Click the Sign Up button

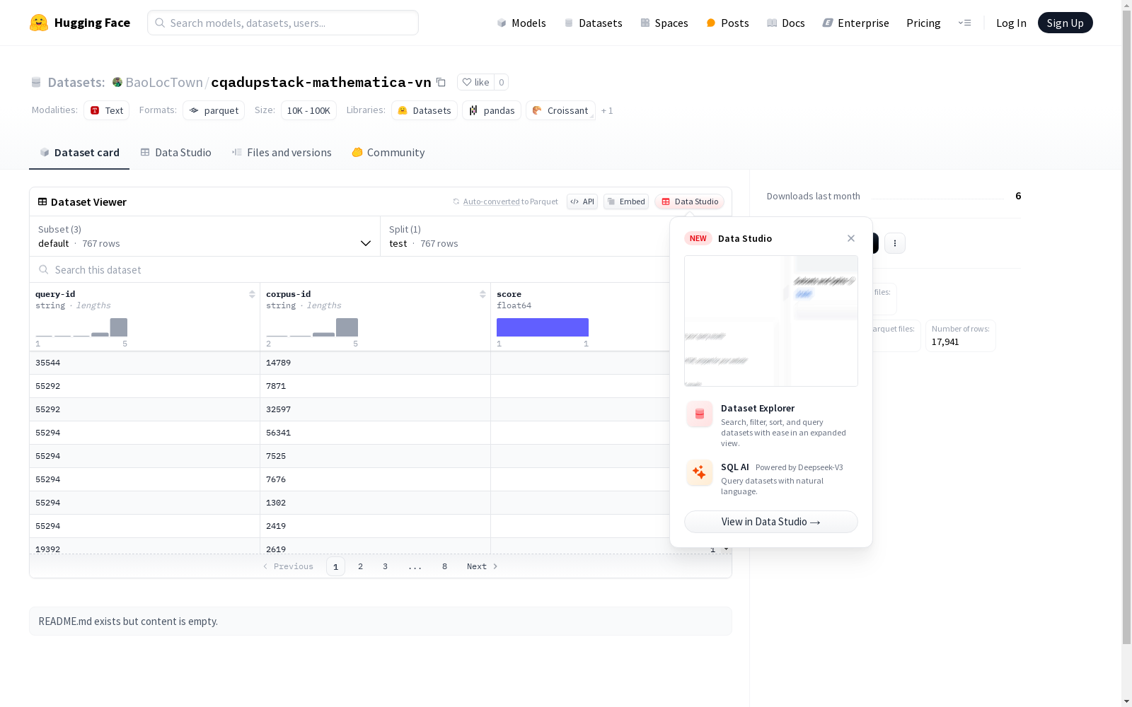[1065, 23]
